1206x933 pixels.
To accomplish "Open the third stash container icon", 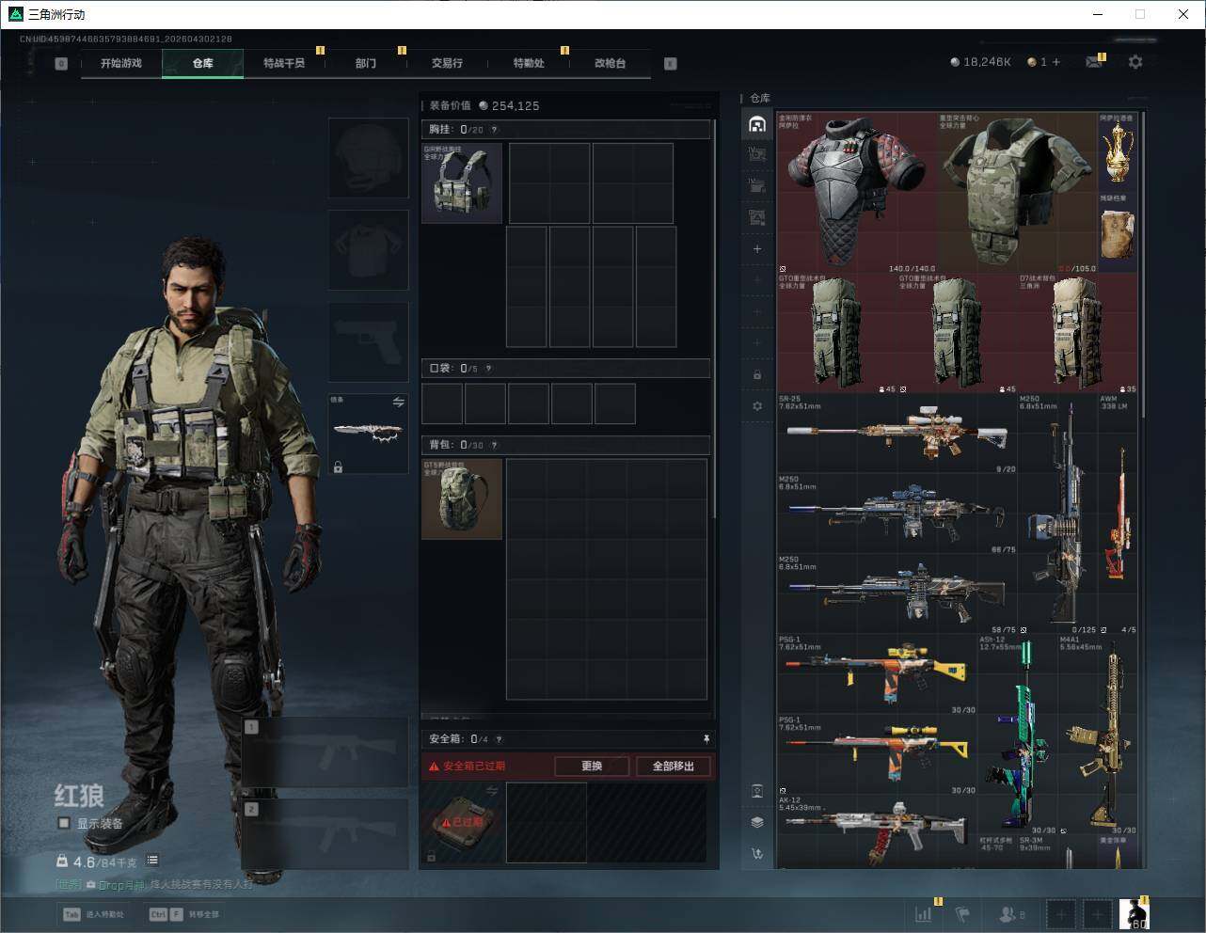I will 757,186.
